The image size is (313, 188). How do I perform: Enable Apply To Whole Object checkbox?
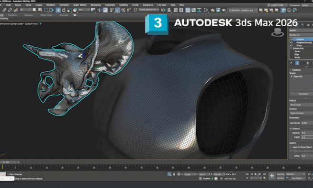(x=291, y=147)
